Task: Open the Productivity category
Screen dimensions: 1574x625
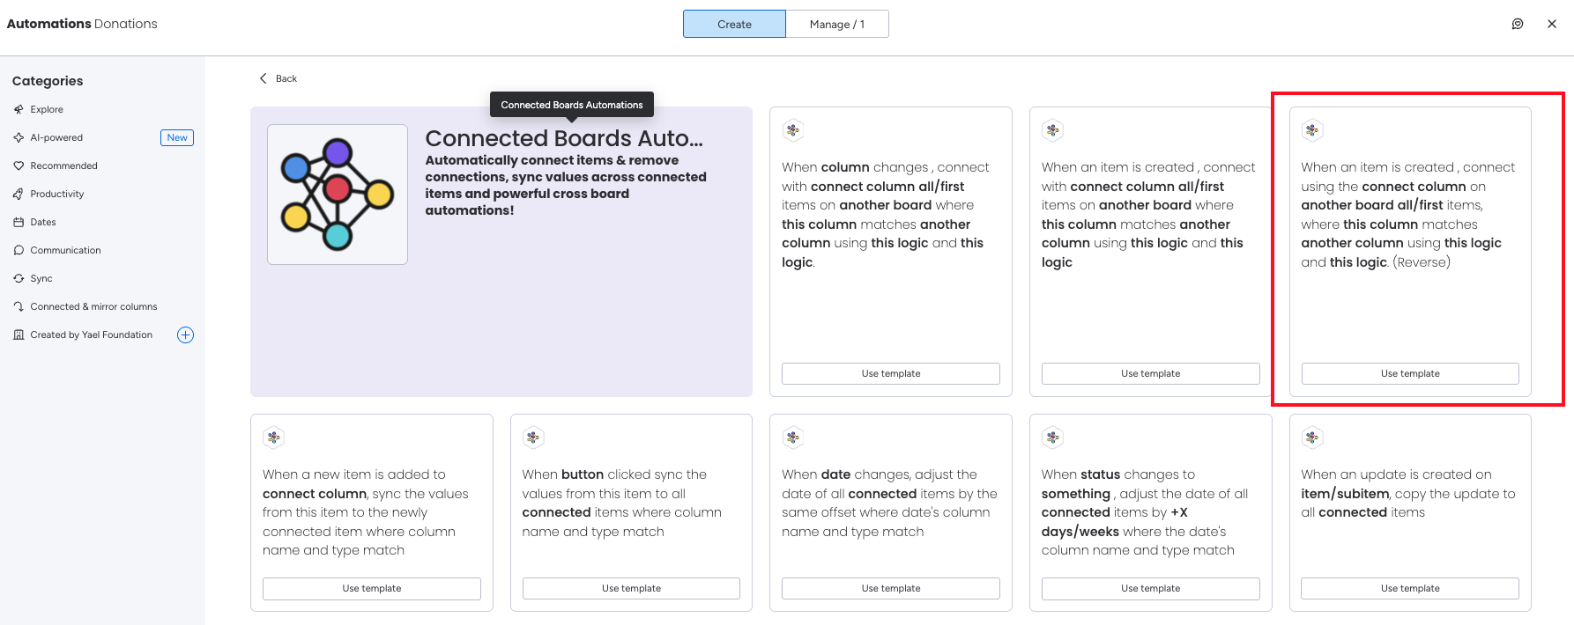Action: click(57, 194)
